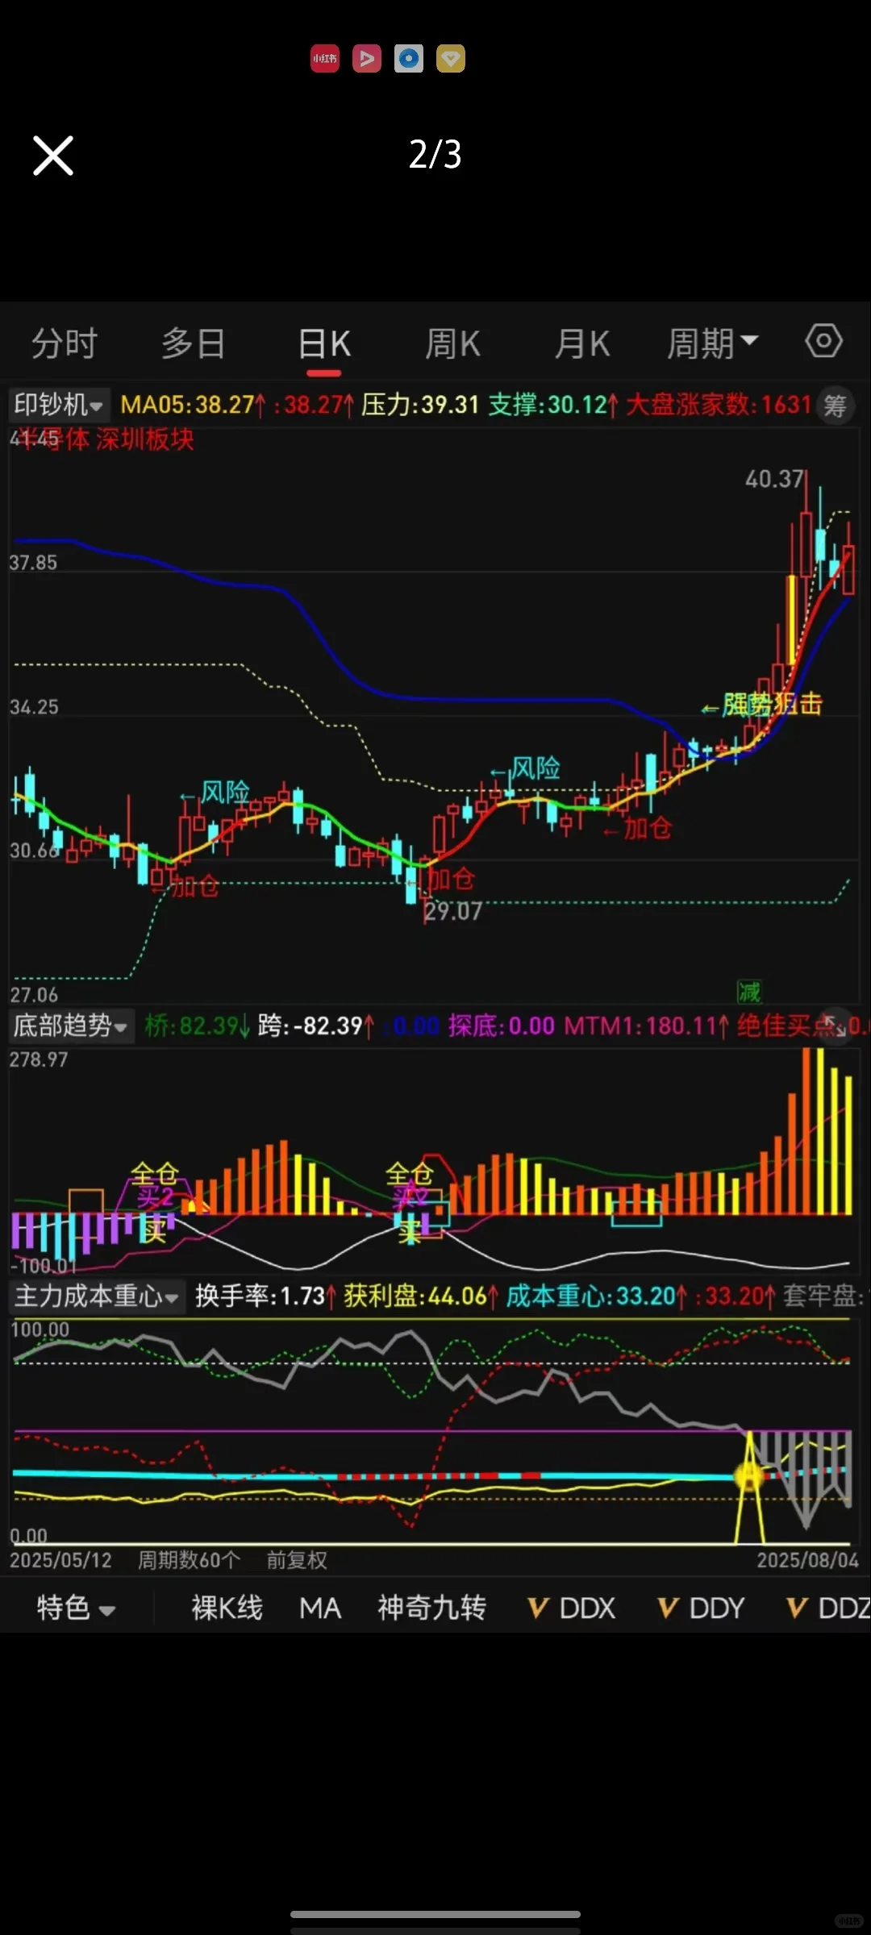871x1935 pixels.
Task: Expand the 特色 indicator menu
Action: tap(76, 1608)
